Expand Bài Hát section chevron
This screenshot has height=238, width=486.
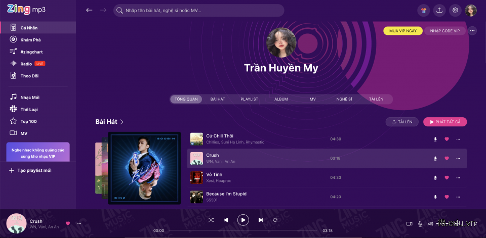point(122,122)
